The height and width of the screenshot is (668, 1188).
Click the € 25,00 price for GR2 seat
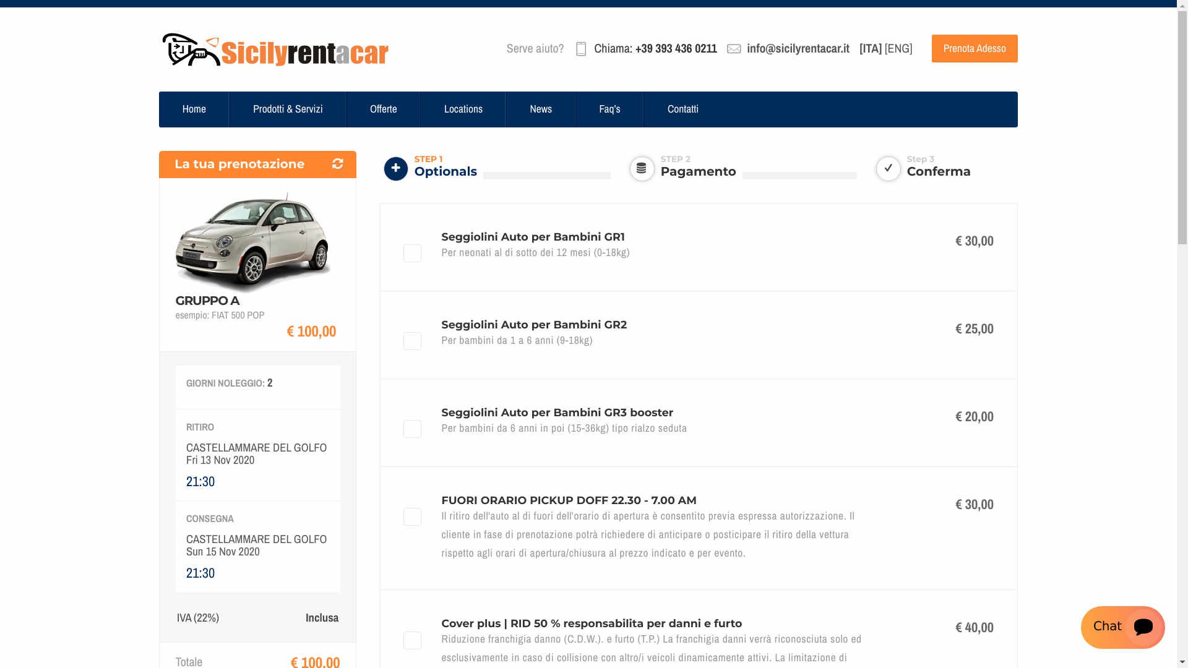point(975,328)
